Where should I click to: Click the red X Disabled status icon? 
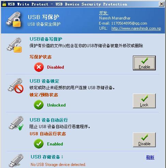point(39,67)
